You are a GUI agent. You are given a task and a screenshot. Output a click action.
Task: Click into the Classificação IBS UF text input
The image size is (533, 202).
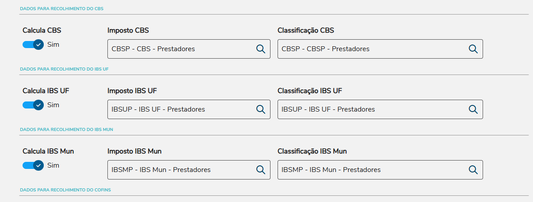[x=371, y=109]
